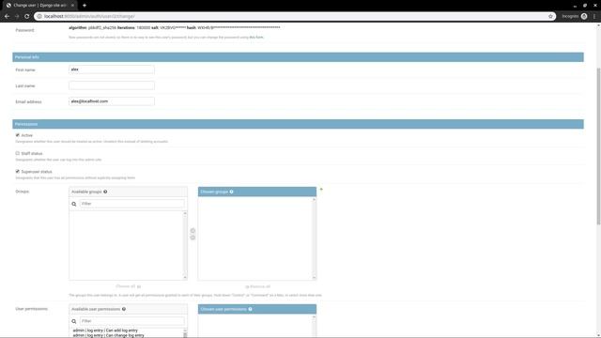Click the choose arrow between groups lists
Screen dimensions: 601x338
[193, 231]
